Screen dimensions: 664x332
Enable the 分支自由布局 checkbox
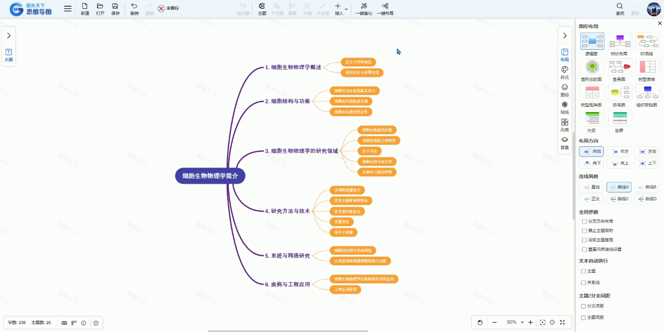click(x=584, y=222)
